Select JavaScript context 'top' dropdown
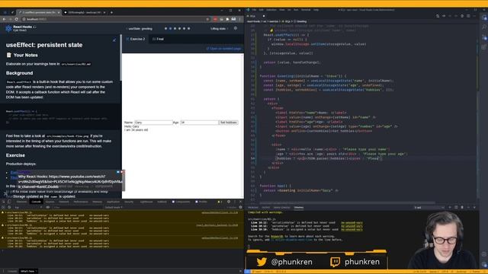 tap(29, 207)
